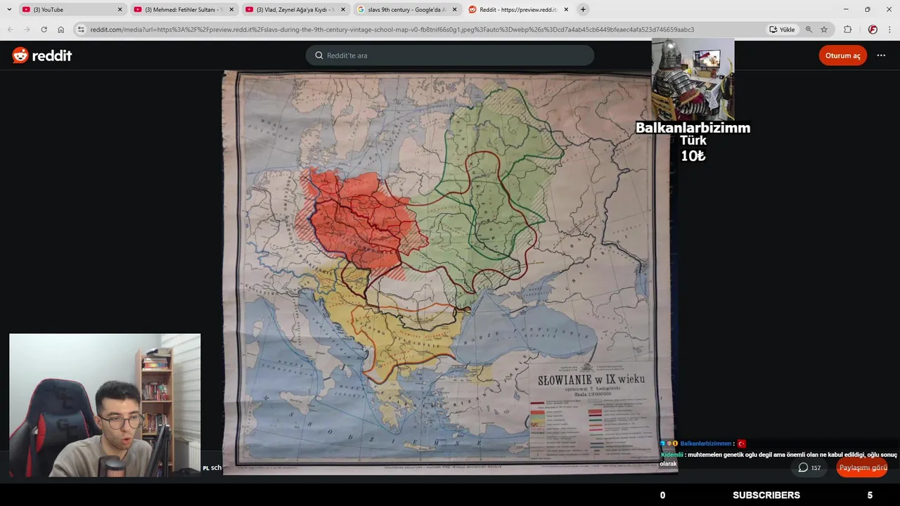Image resolution: width=900 pixels, height=506 pixels.
Task: Close the 'Mehmed: Fetihler Sultanı' tab
Action: point(232,10)
